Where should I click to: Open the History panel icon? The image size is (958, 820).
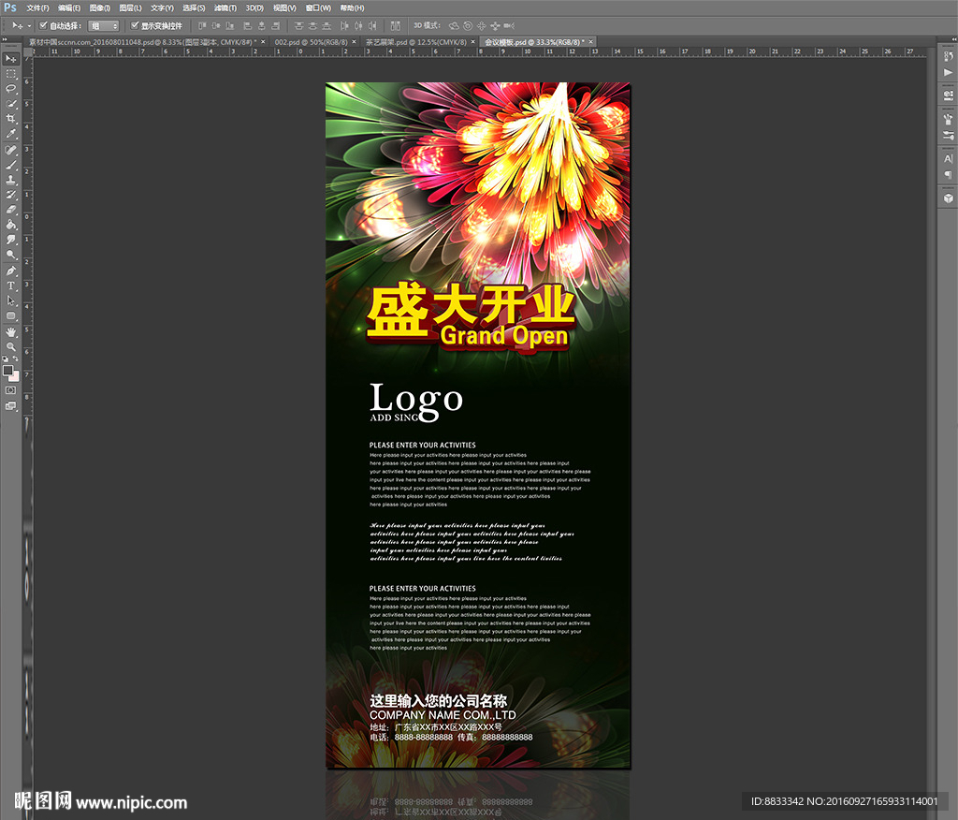point(949,57)
